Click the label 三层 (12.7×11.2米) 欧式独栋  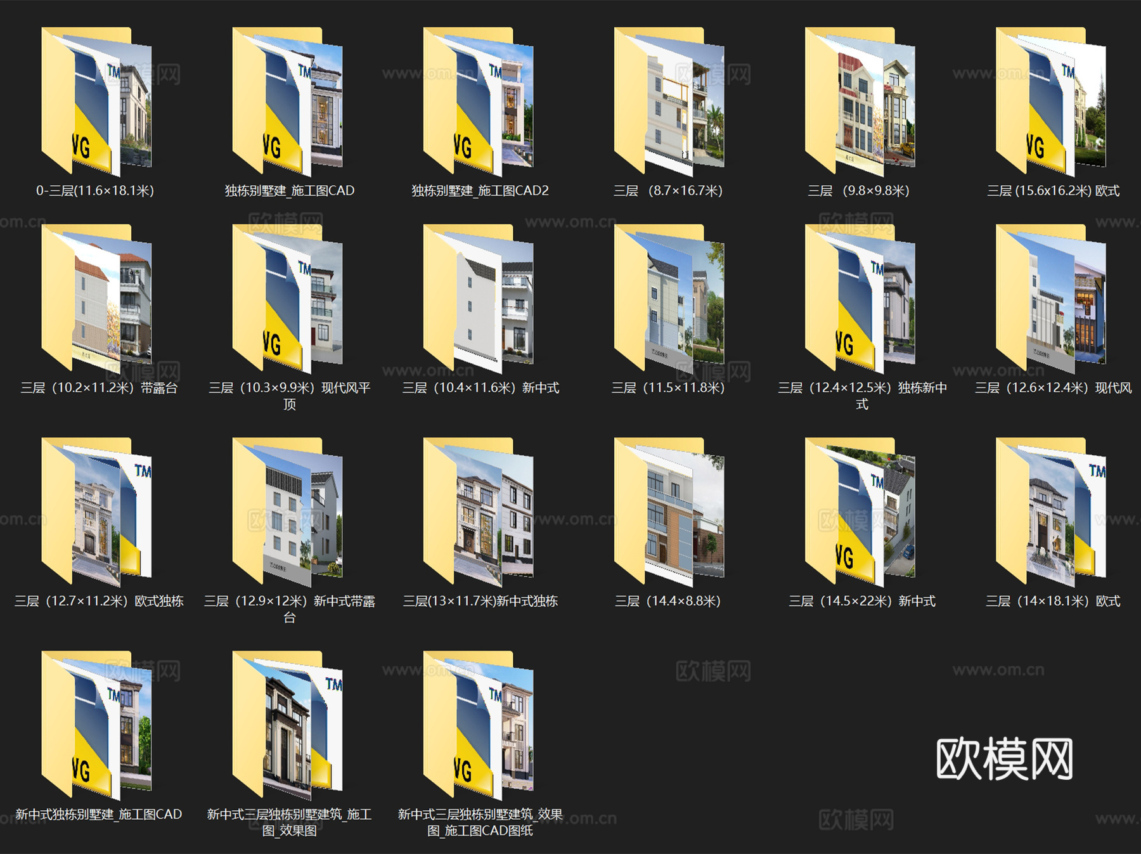click(x=99, y=601)
